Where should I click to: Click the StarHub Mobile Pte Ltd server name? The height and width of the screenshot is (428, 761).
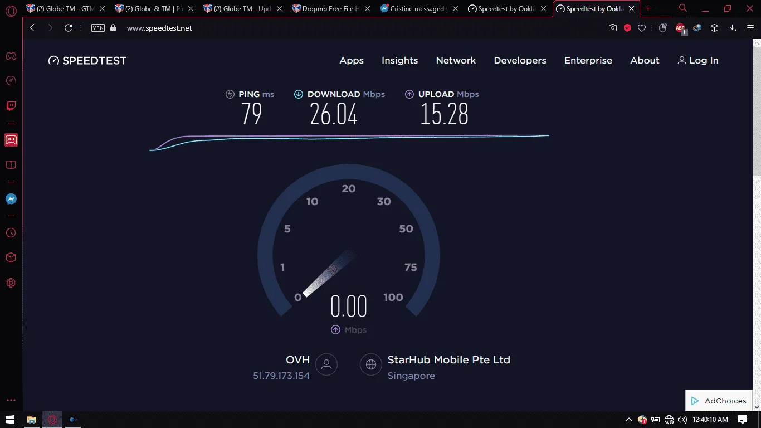[449, 360]
